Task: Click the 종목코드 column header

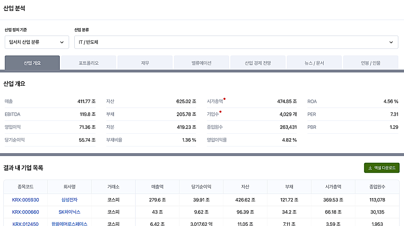Action: tap(25, 187)
